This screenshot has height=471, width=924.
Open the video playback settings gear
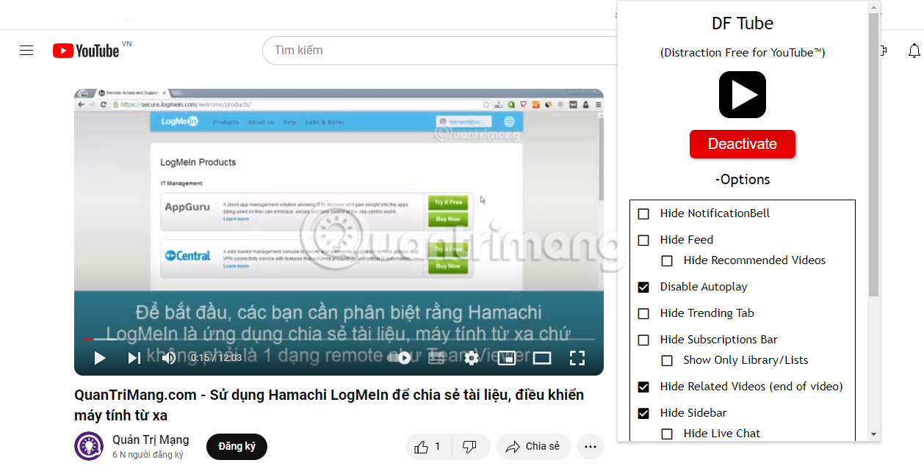point(471,357)
